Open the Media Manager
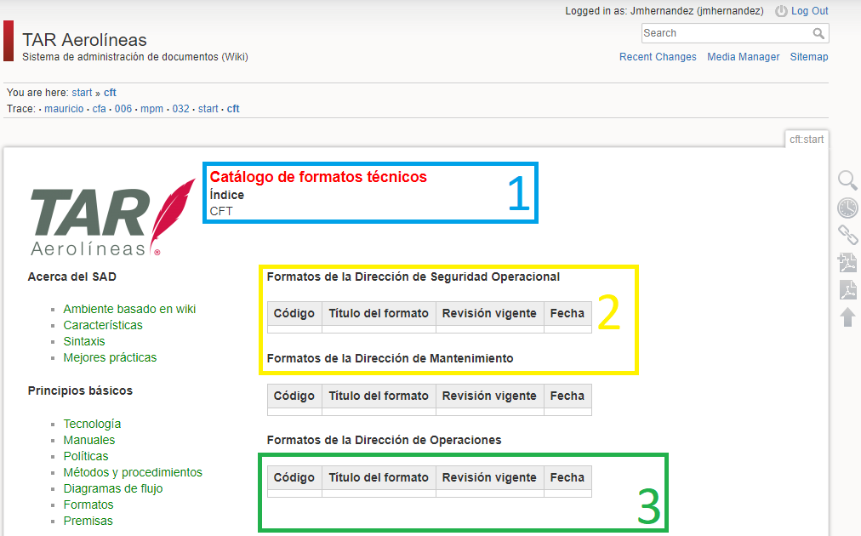Image resolution: width=861 pixels, height=536 pixels. tap(743, 57)
